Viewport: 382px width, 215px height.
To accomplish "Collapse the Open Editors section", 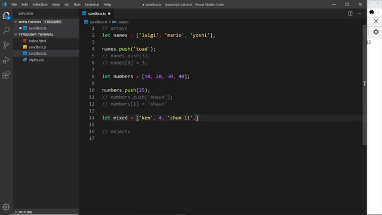I will pos(16,22).
